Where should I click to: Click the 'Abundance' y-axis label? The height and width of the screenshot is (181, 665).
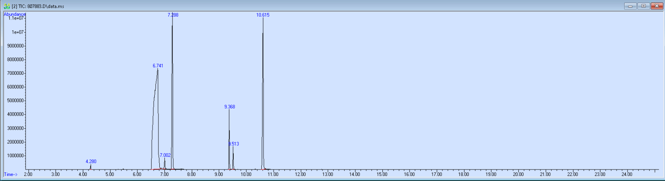click(x=14, y=14)
